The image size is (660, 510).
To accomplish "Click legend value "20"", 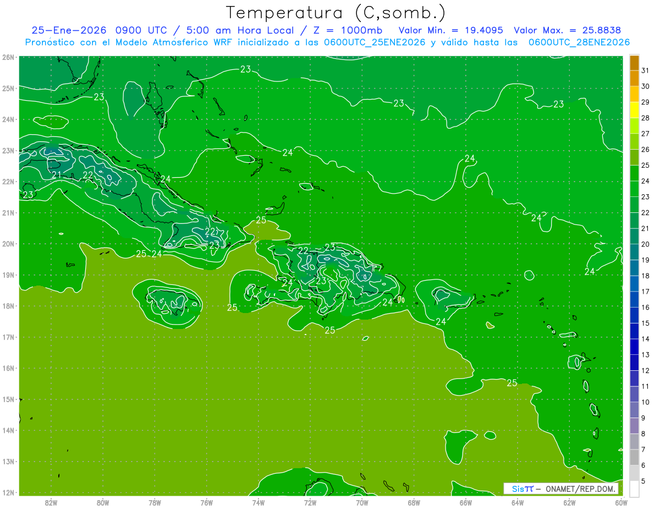I will tap(645, 244).
